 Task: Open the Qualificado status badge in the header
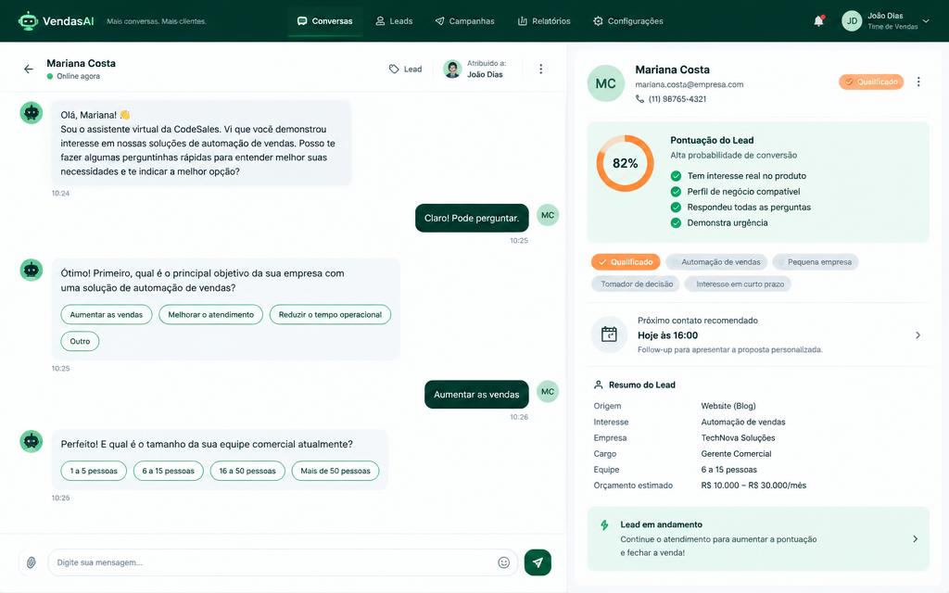point(871,82)
